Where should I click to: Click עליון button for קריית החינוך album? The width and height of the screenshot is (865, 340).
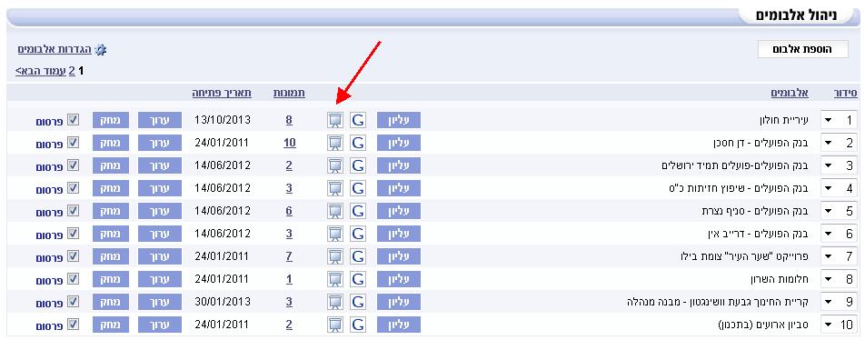pos(399,302)
